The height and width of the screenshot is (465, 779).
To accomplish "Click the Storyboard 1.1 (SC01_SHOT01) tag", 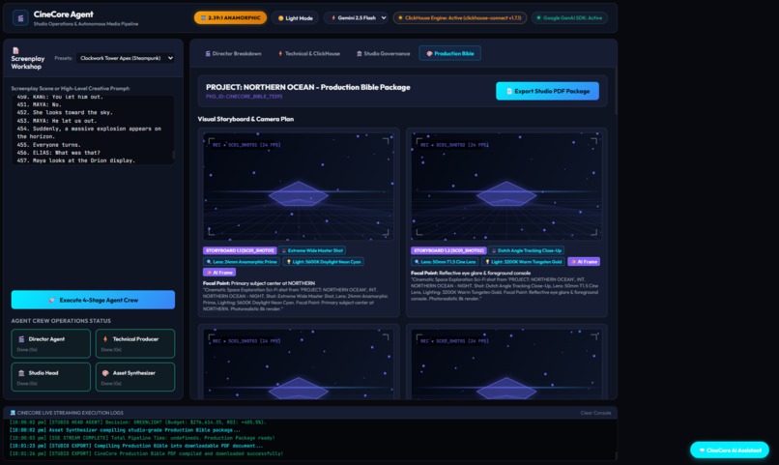I will (240, 250).
